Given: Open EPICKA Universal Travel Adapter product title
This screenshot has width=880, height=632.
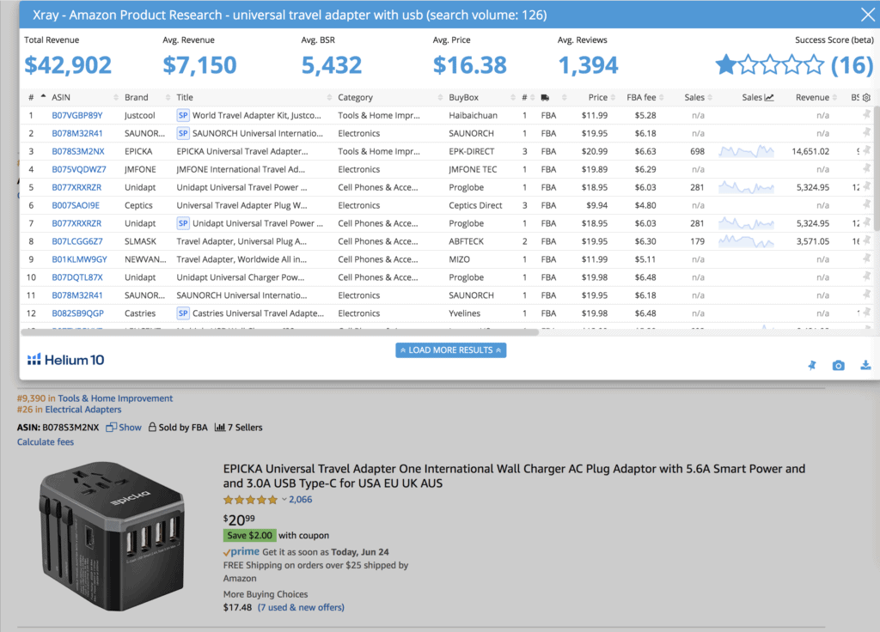Looking at the screenshot, I should tap(514, 476).
